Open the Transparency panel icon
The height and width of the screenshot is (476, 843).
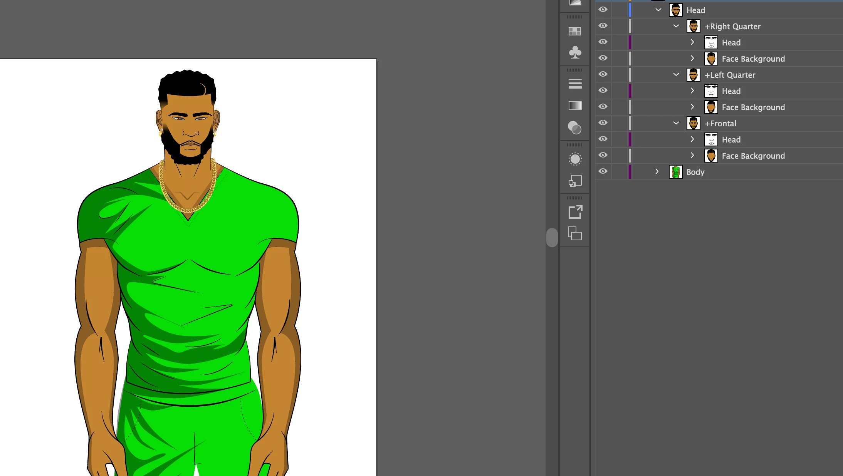point(575,128)
